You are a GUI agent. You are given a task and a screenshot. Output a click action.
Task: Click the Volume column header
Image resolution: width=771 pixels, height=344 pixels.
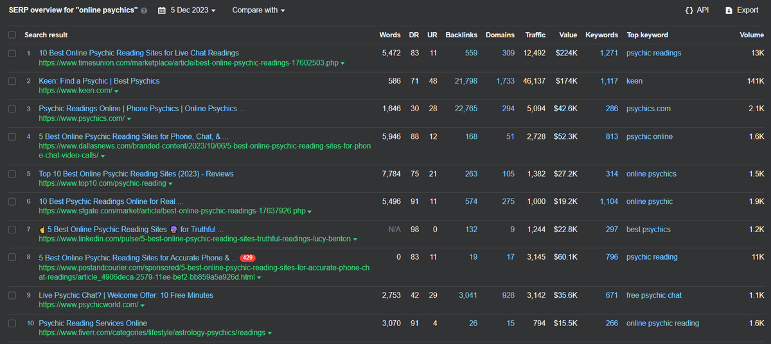751,35
